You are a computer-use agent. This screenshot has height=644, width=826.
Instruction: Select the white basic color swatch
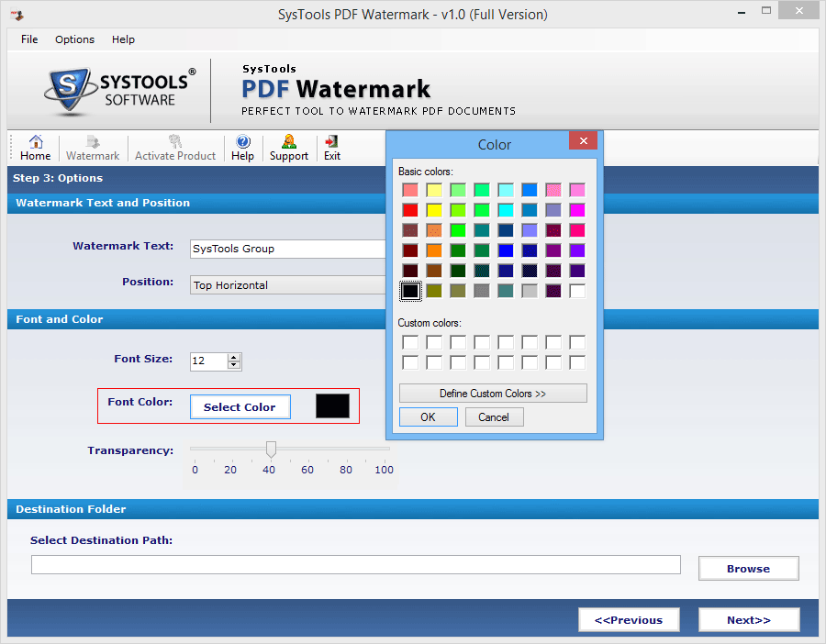[577, 291]
